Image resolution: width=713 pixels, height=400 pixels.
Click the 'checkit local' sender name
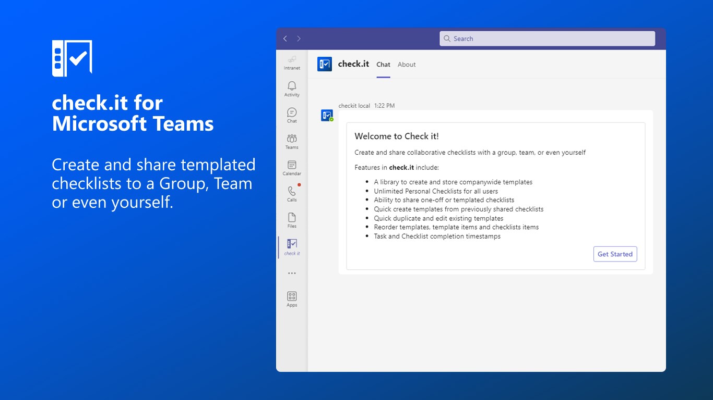pyautogui.click(x=354, y=106)
